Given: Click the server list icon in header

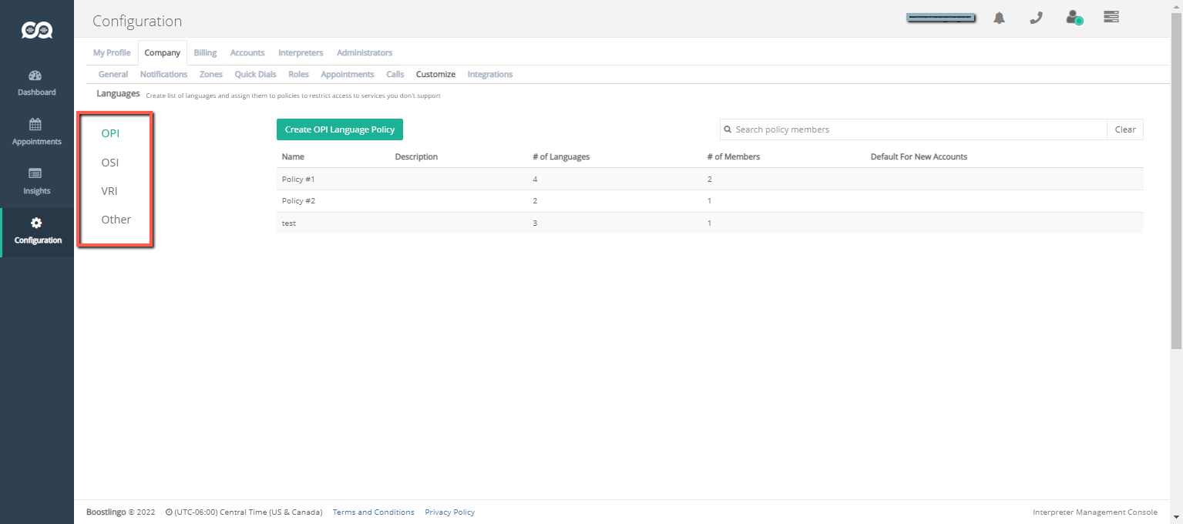Looking at the screenshot, I should click(x=1111, y=17).
